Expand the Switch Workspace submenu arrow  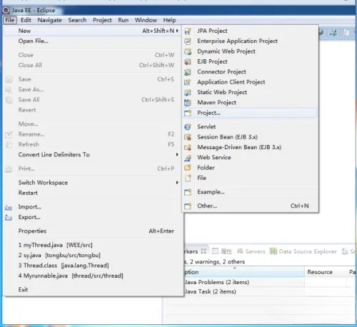(x=177, y=183)
